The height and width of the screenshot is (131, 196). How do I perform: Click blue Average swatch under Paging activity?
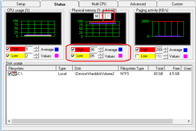tap(186, 50)
